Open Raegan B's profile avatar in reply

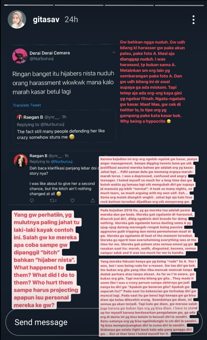coord(20,161)
